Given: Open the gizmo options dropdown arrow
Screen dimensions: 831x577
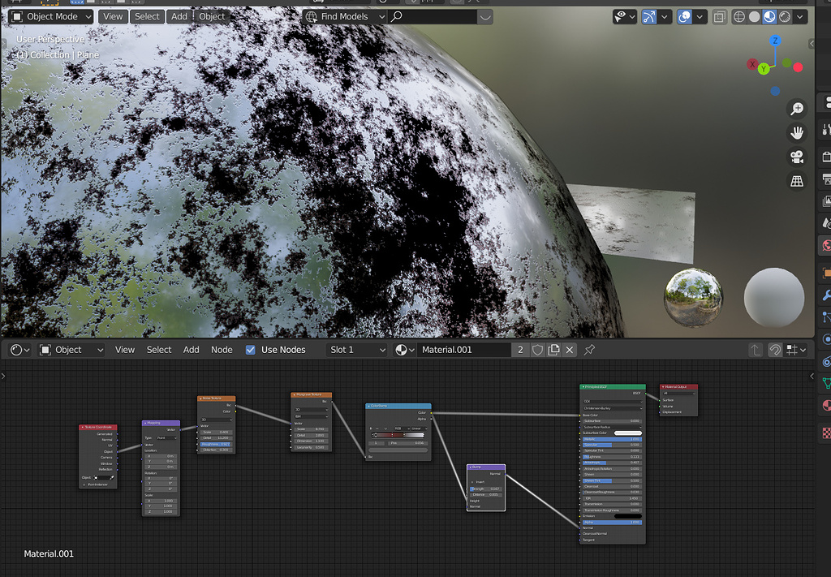Looking at the screenshot, I should click(664, 17).
